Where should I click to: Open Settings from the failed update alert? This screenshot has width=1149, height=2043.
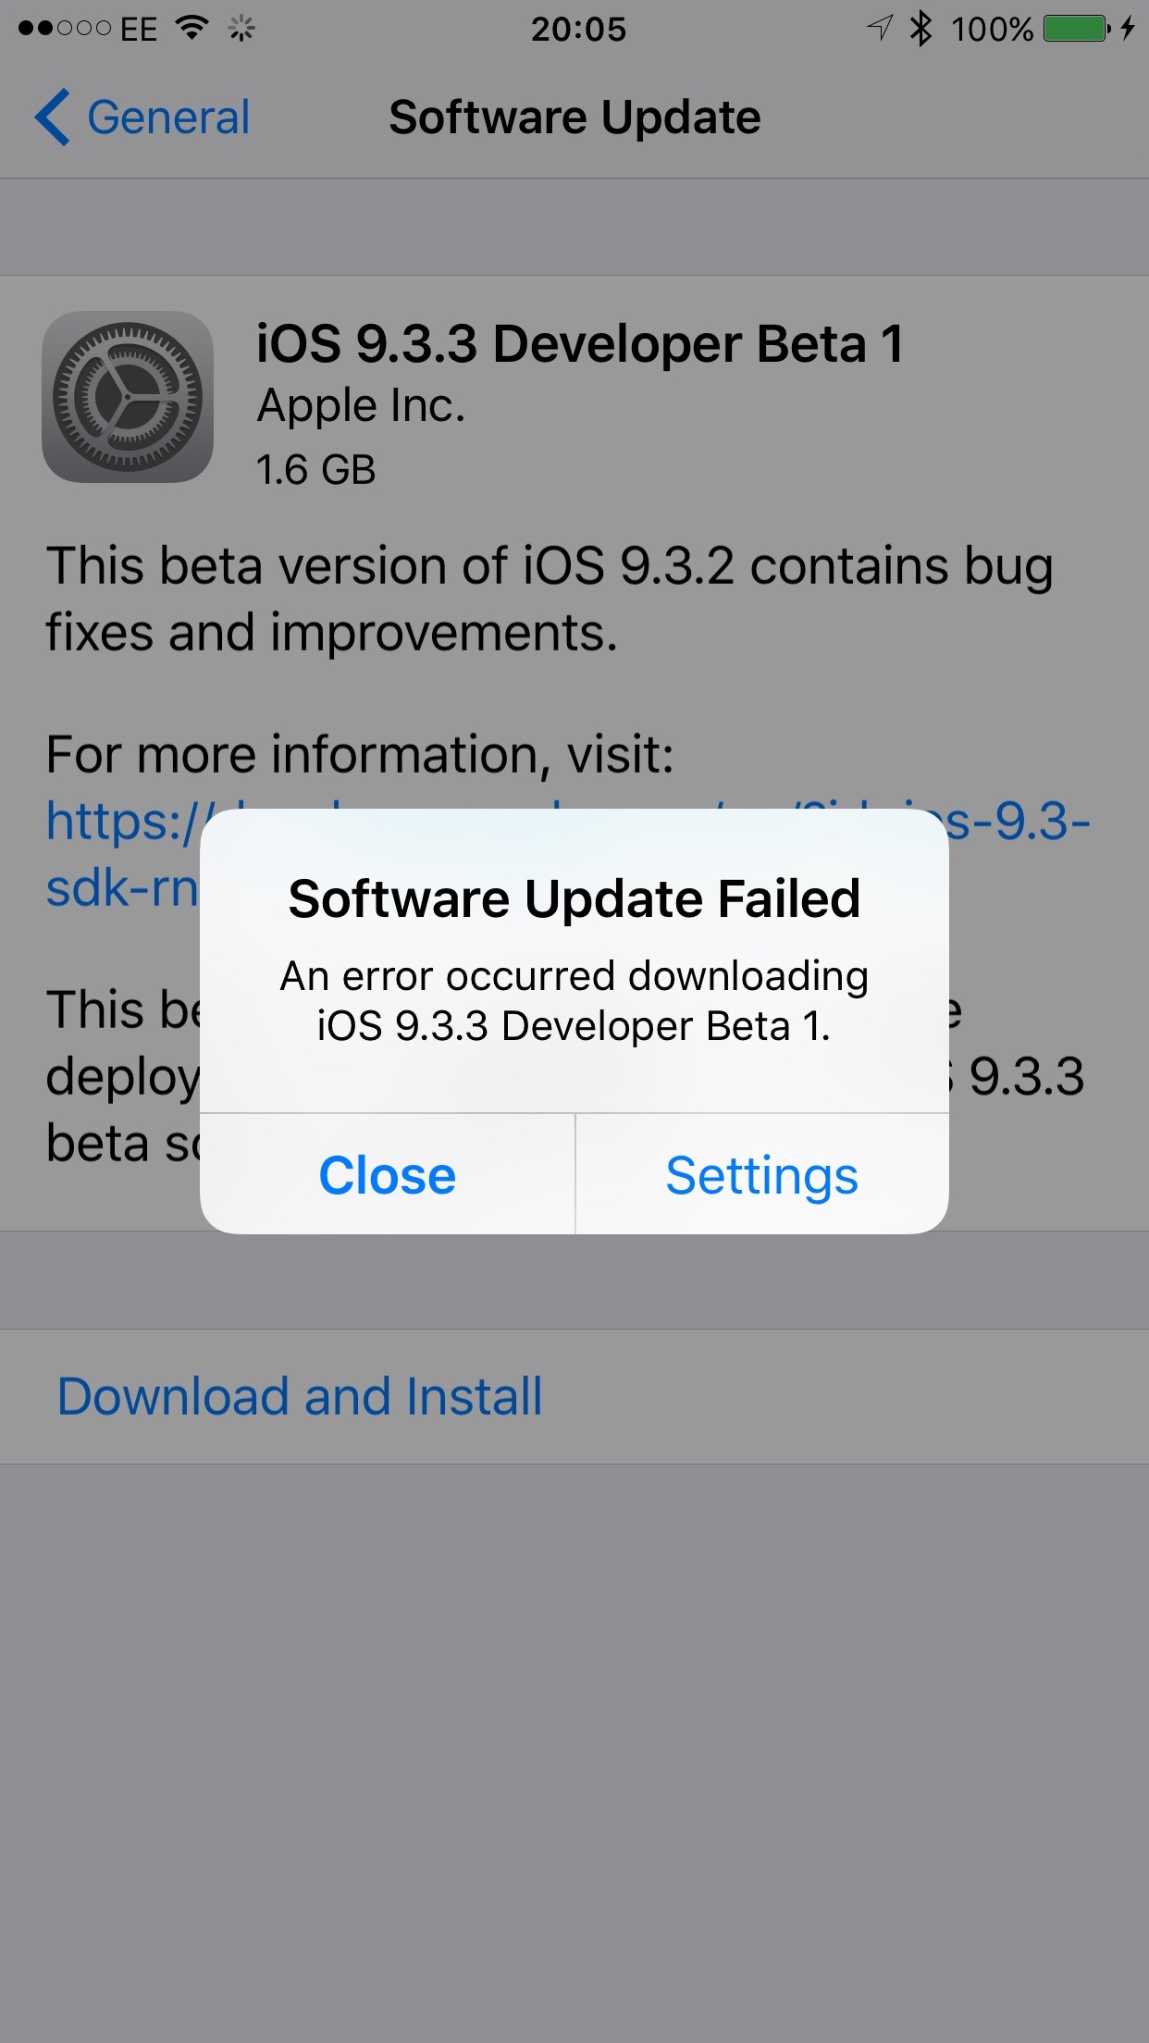click(x=762, y=1174)
